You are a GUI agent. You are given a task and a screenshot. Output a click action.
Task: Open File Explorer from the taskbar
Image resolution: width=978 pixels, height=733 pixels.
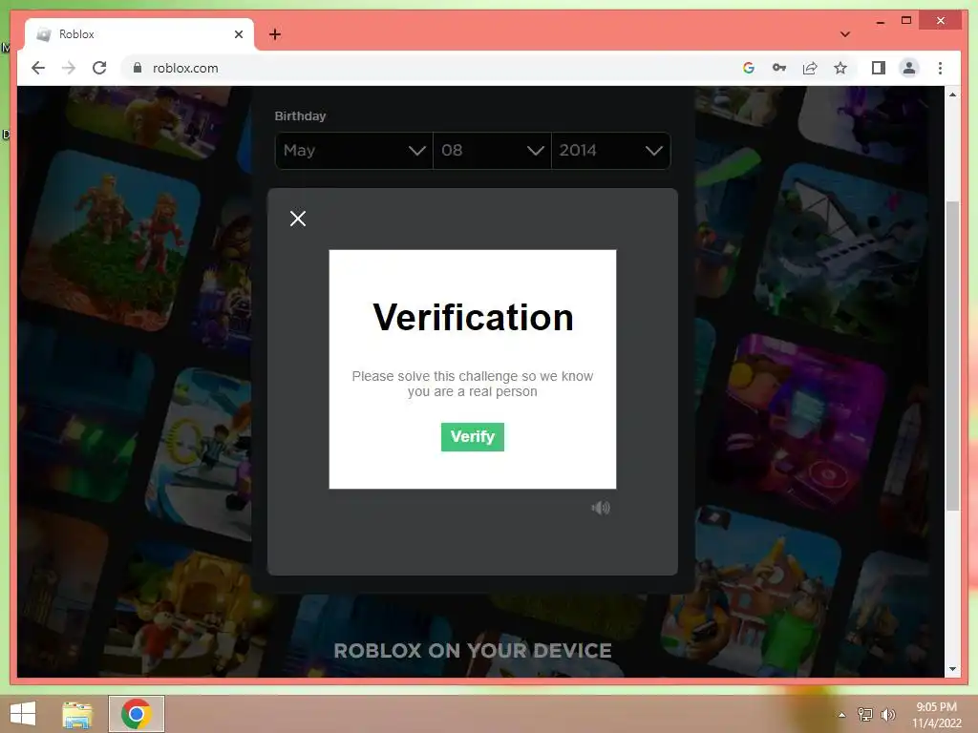coord(77,714)
